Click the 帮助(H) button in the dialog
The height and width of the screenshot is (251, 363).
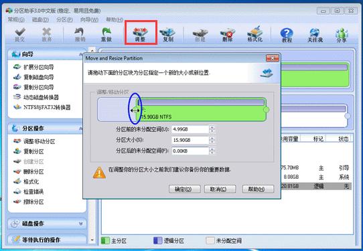tap(258, 189)
